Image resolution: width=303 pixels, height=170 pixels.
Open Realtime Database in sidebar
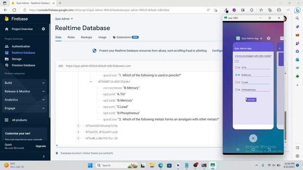(x=23, y=52)
